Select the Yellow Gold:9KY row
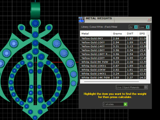This screenshot has height=120, width=160. (113, 38)
